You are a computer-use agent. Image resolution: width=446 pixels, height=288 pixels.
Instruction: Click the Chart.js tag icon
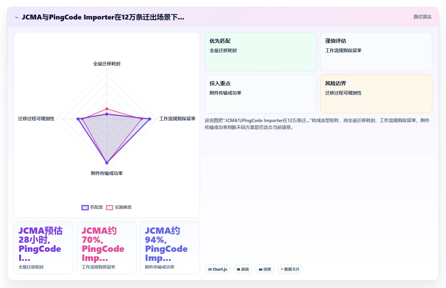coord(210,269)
